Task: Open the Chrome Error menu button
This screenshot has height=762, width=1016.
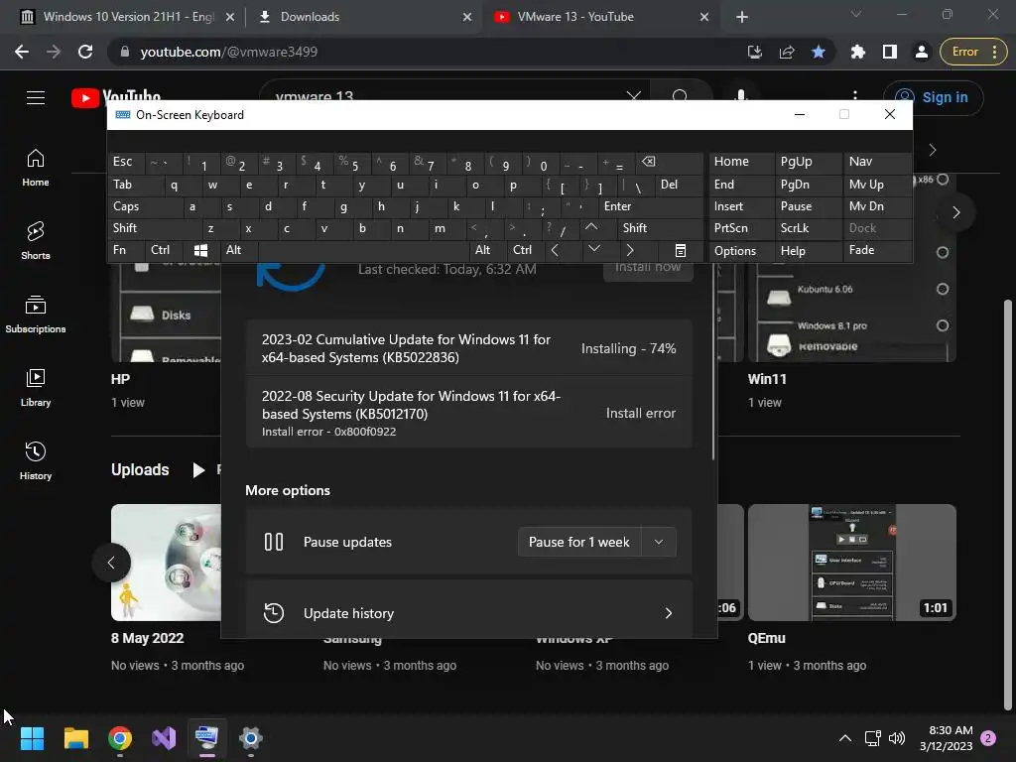Action: click(973, 52)
